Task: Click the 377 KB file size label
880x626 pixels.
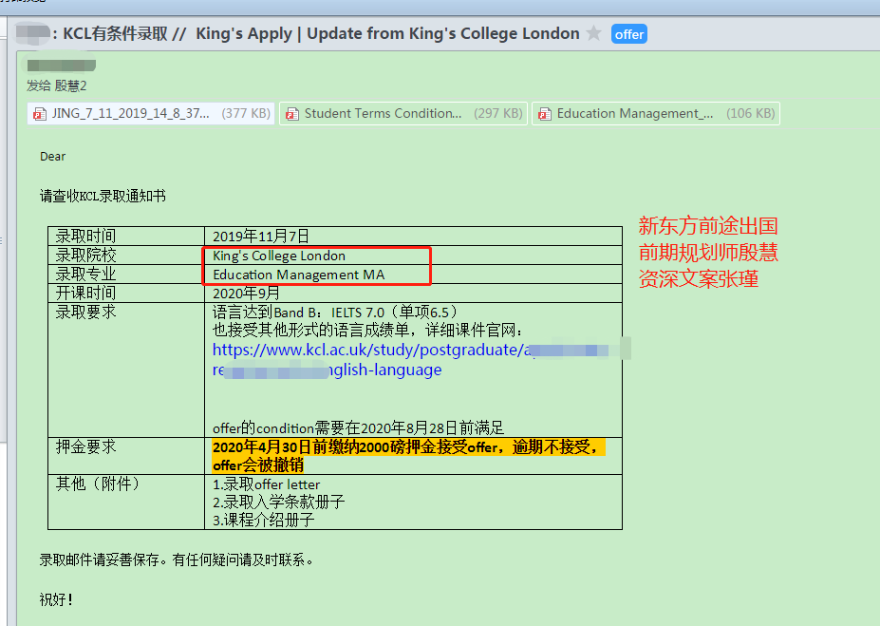Action: coord(246,114)
